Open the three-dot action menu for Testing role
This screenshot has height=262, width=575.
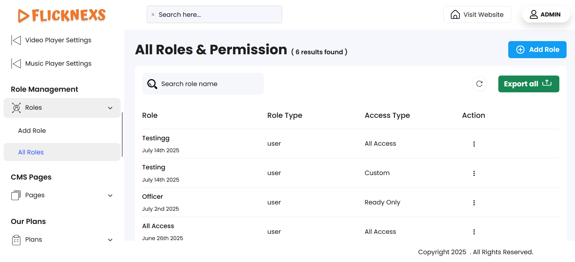coord(474,174)
